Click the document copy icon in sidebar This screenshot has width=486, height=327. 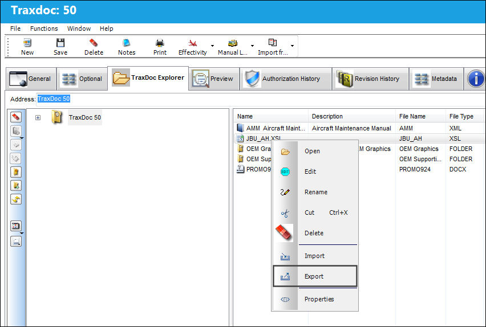[x=16, y=131]
